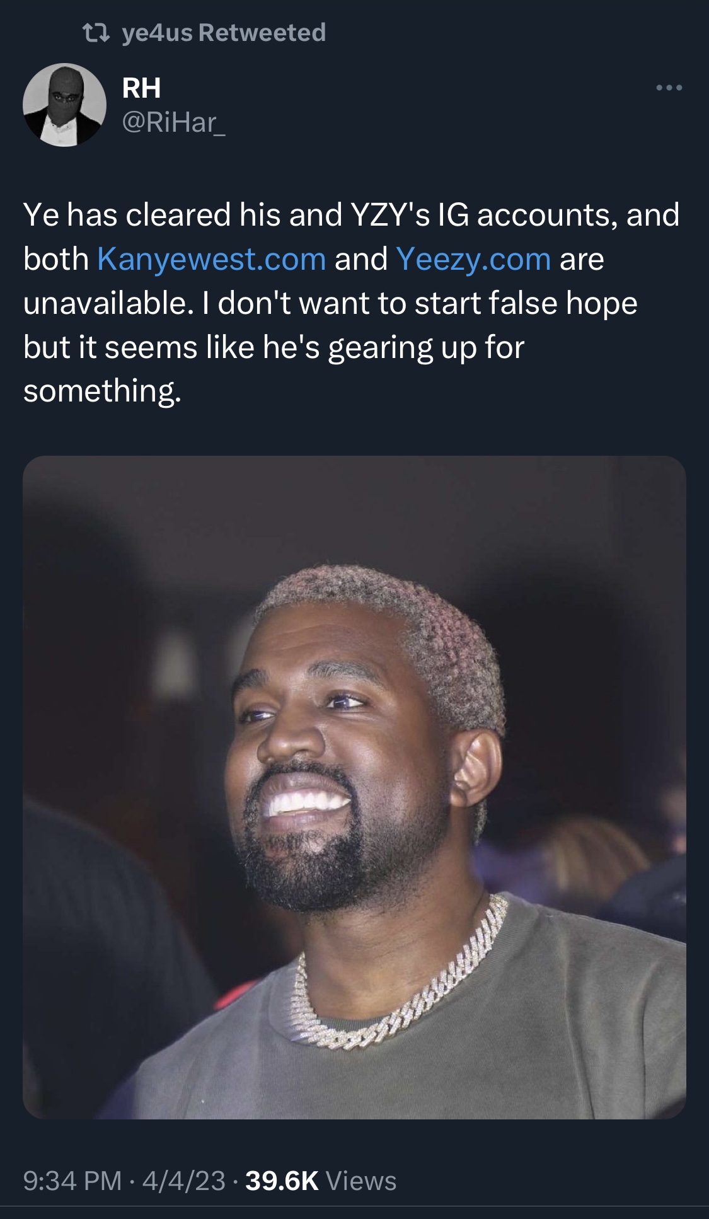The image size is (709, 1219).
Task: Tap the Views label text
Action: [x=362, y=1181]
